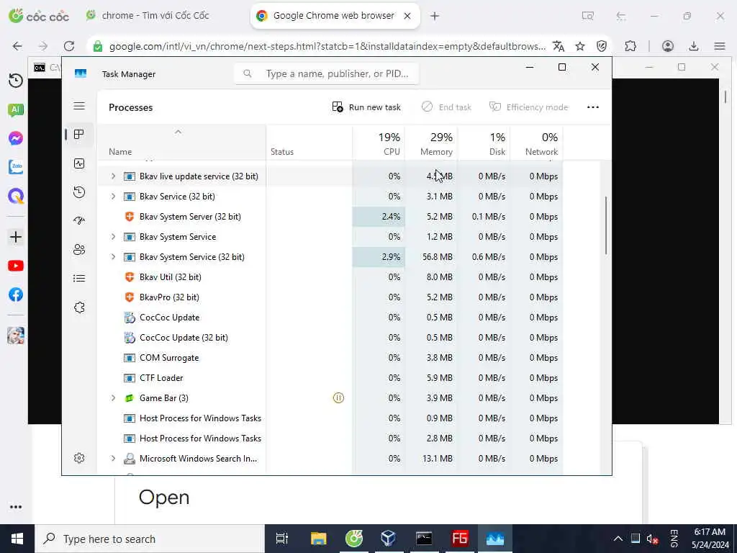Open Task Manager more options ellipsis
Viewport: 737px width, 553px height.
coord(593,107)
